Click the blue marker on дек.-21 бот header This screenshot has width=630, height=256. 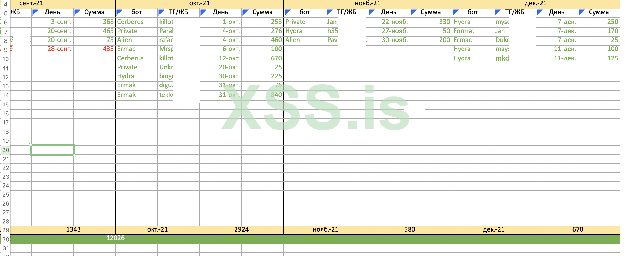pos(455,12)
